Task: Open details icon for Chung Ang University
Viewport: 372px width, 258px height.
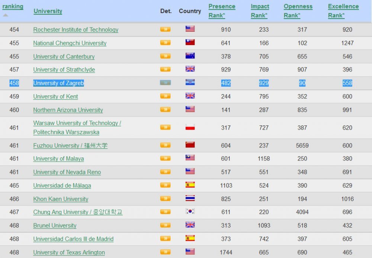Action: [166, 212]
